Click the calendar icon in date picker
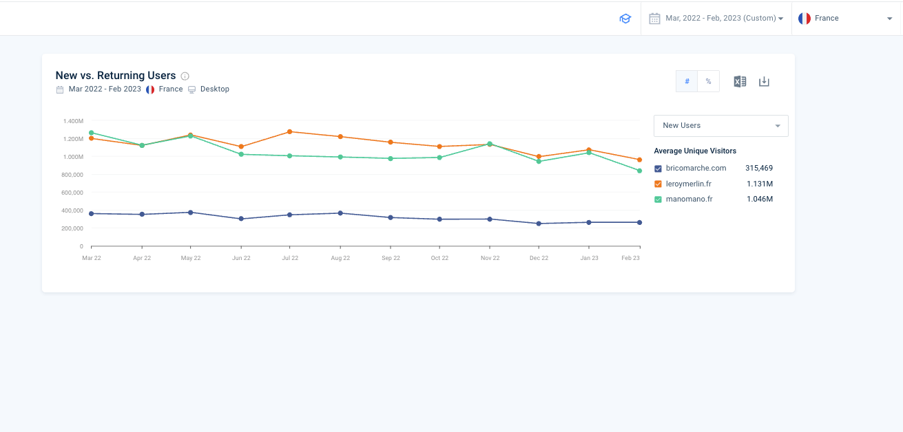The height and width of the screenshot is (432, 903). (x=654, y=19)
